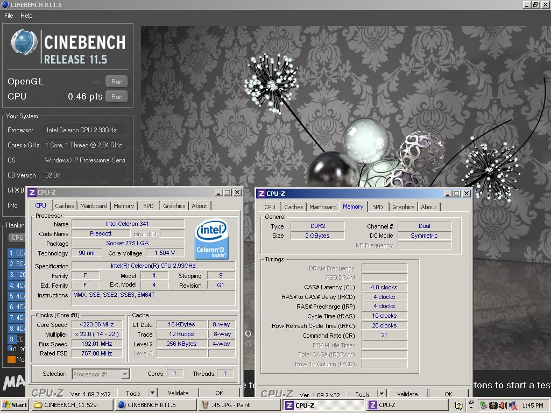Viewport: 551px width, 413px height.
Task: Click the CAS# Latency value 4.0 clocks
Action: point(384,287)
